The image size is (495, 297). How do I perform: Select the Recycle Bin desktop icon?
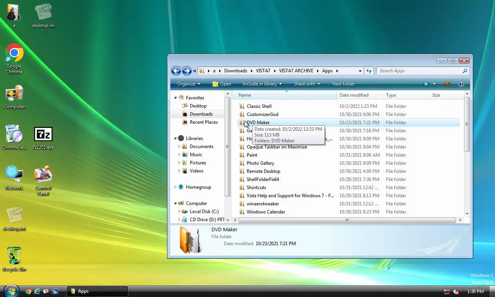pos(14,259)
